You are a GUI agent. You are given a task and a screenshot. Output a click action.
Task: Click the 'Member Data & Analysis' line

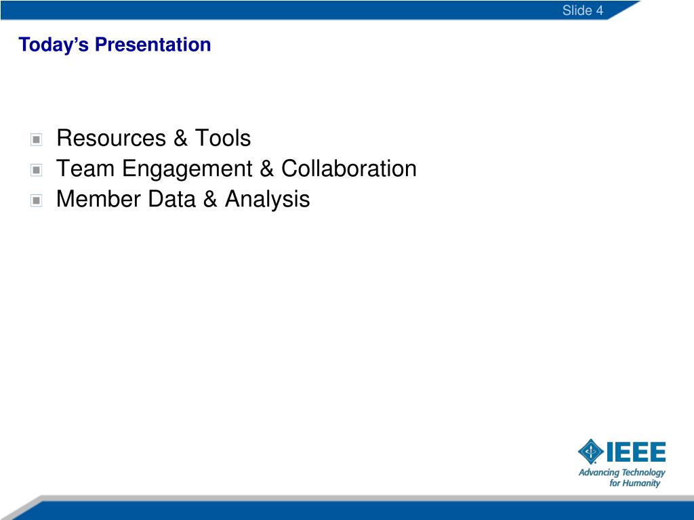183,200
